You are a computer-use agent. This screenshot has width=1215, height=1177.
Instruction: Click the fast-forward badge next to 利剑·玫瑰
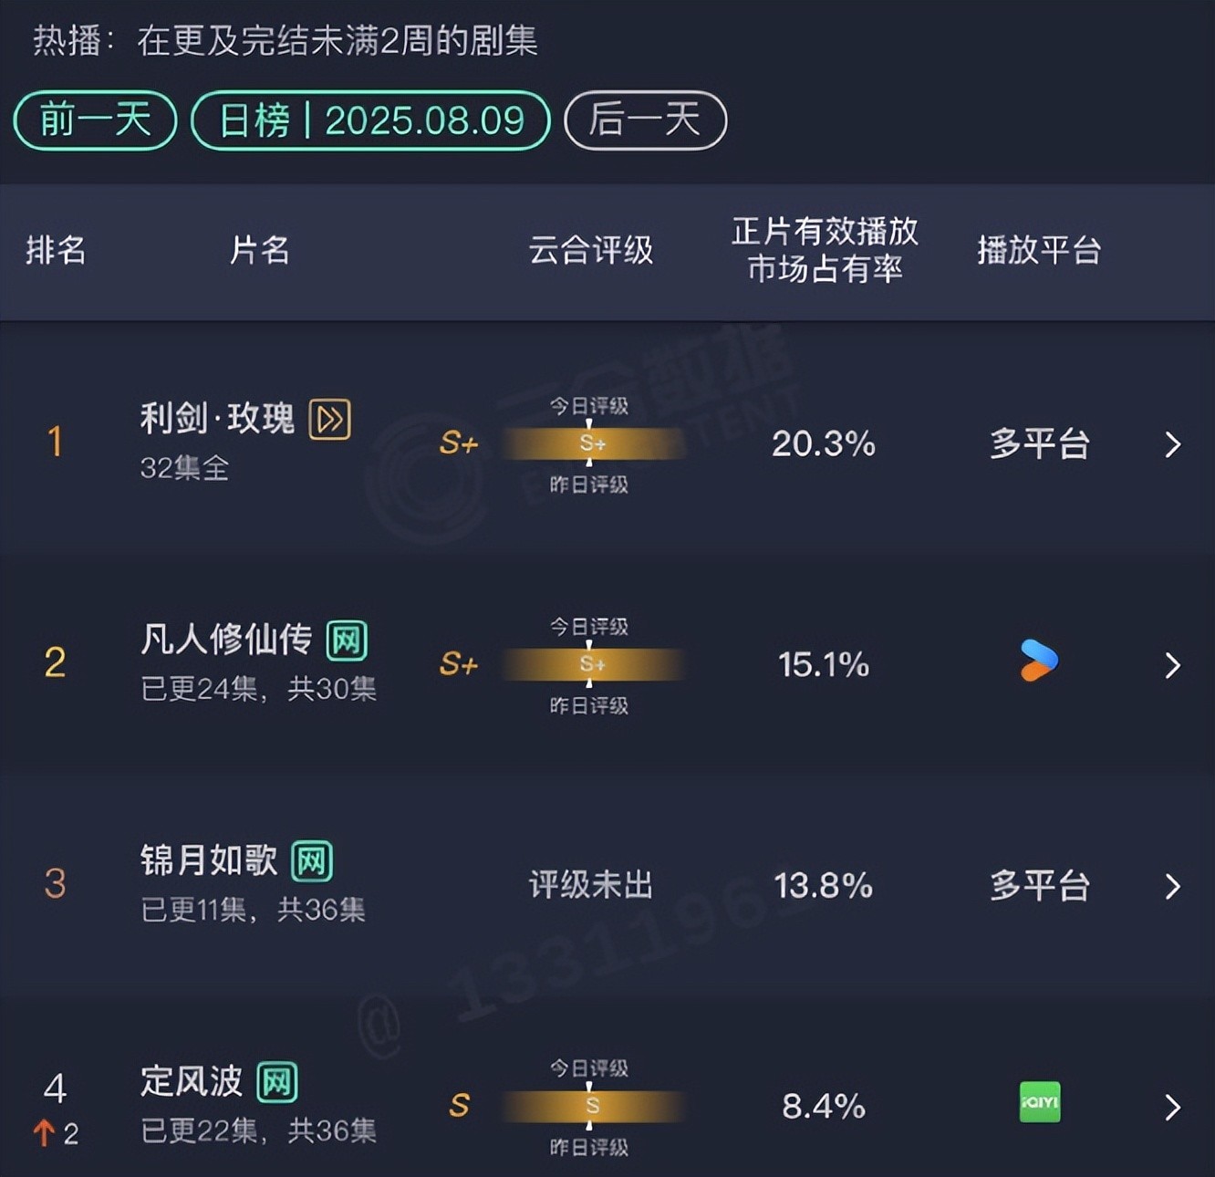[x=329, y=420]
